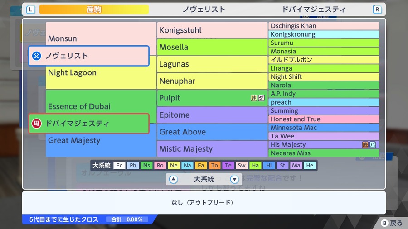Click the Monasia ancestor row
This screenshot has width=408, height=229.
click(x=324, y=52)
